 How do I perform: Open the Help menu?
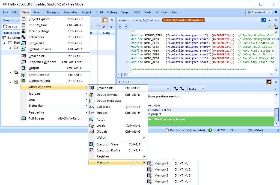tap(175, 12)
